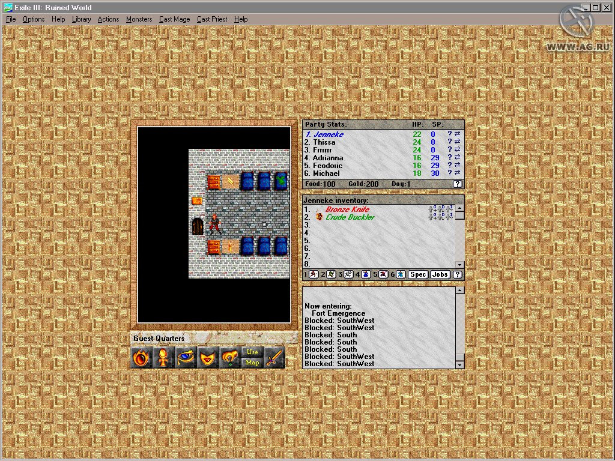The height and width of the screenshot is (461, 615).
Task: Switch inventory to character 6 portrait
Action: tap(401, 274)
